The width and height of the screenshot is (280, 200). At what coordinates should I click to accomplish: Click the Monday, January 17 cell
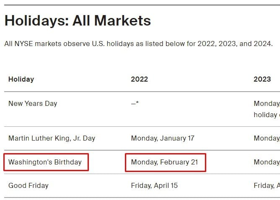coord(163,138)
